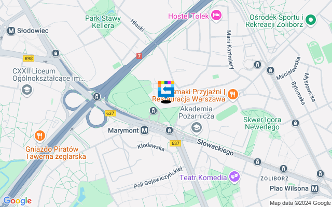
Task: Click the Park Stawy Kellera label
Action: (103, 22)
